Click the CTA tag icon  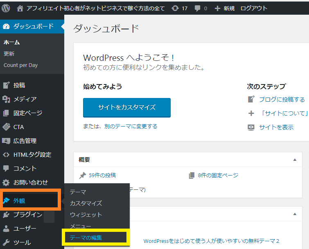click(6, 127)
